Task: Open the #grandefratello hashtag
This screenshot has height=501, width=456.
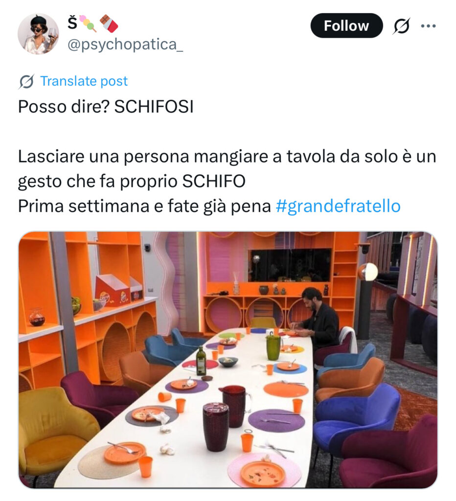Action: tap(338, 206)
